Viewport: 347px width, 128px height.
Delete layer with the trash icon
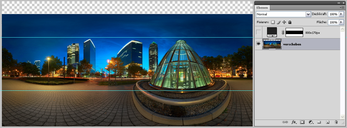[336, 122]
